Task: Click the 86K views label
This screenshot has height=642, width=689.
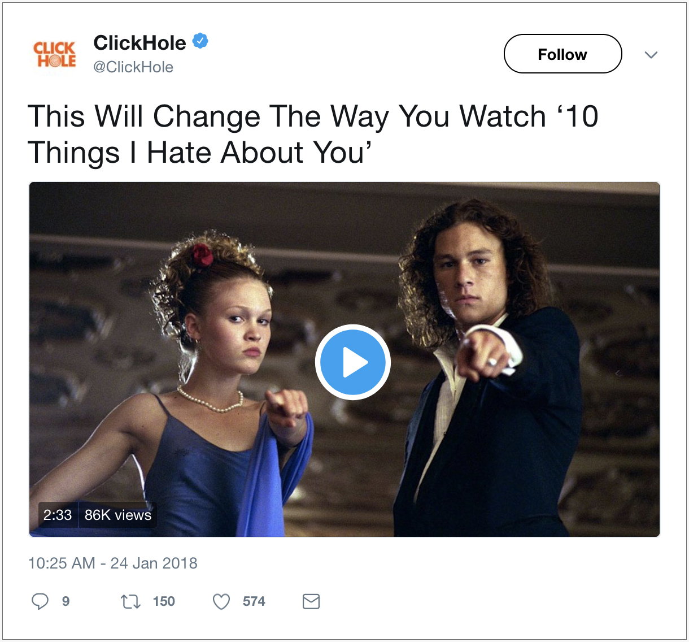Action: click(118, 515)
